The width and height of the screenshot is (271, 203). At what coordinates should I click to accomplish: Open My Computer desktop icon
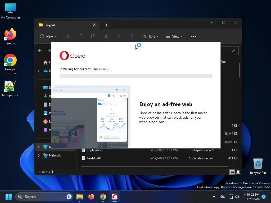pos(10,11)
